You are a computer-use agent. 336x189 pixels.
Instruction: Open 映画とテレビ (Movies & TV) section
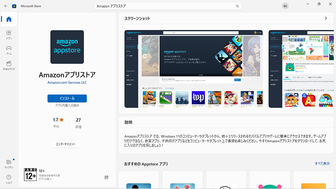[x=9, y=65]
